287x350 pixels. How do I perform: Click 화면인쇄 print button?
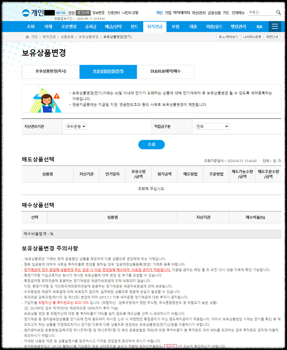pos(272,37)
